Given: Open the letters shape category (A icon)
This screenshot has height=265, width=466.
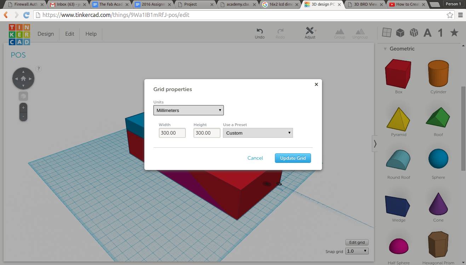Looking at the screenshot, I should [427, 33].
